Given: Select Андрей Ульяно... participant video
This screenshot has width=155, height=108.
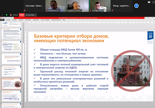Looking at the screenshot, I should 78,6.
